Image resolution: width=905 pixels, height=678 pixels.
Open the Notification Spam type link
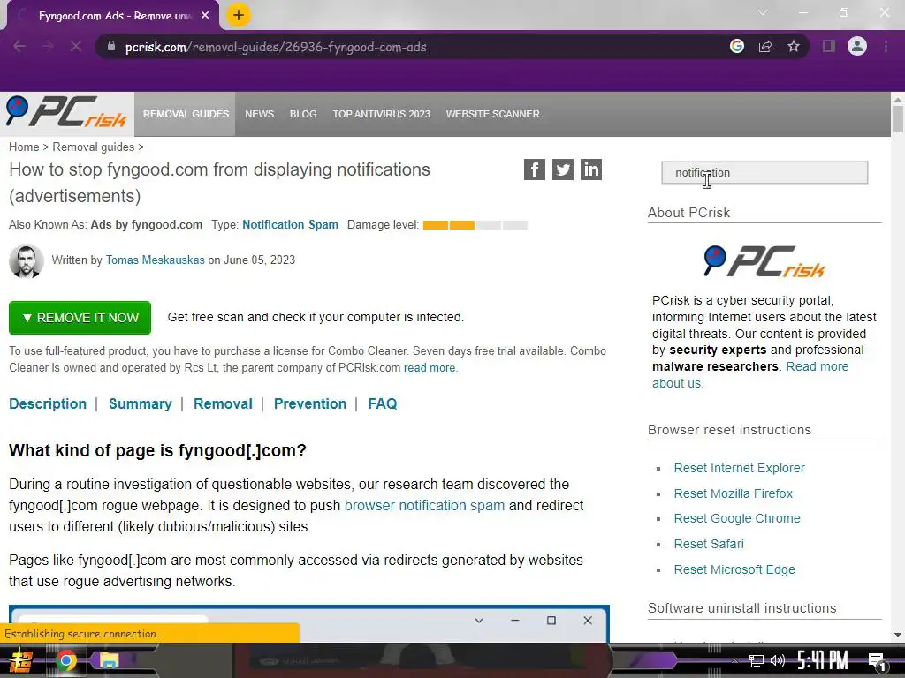coord(290,225)
